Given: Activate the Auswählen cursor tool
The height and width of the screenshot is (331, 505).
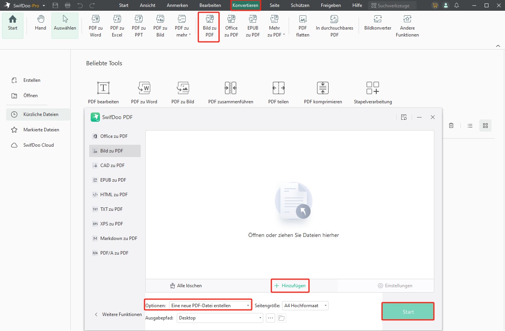Looking at the screenshot, I should [65, 26].
